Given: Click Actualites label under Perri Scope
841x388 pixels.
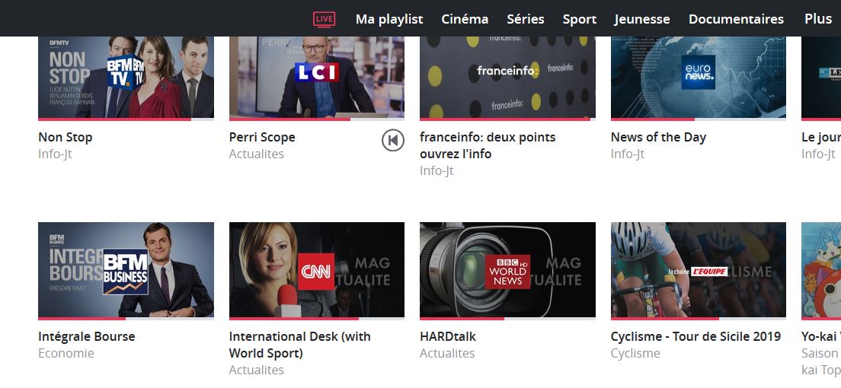Looking at the screenshot, I should click(x=257, y=154).
